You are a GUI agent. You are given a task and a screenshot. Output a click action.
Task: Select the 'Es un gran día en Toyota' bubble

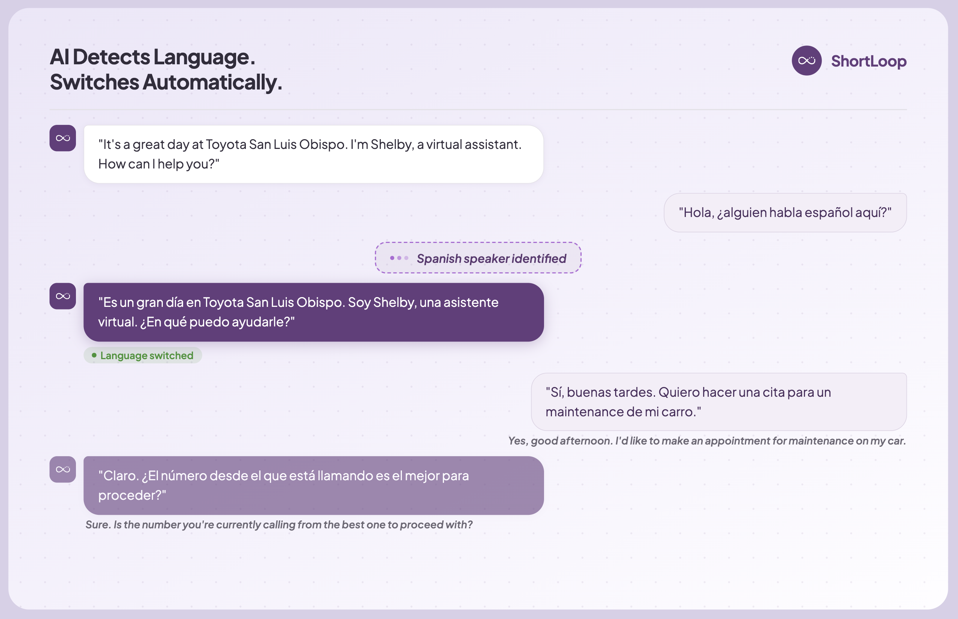(314, 312)
